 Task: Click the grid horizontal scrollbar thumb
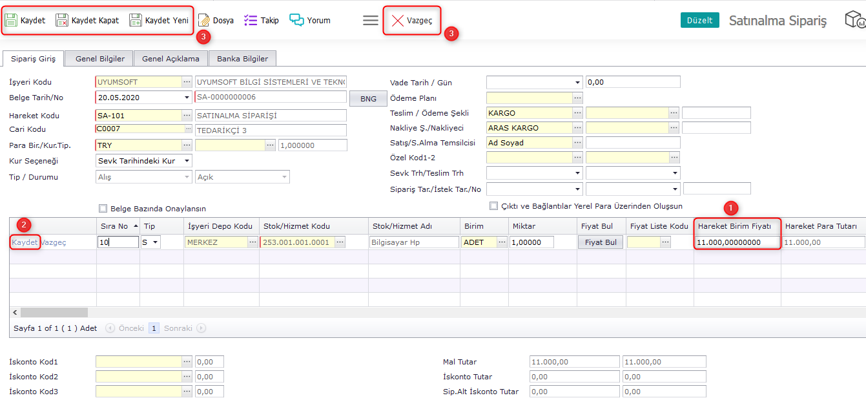tap(54, 312)
